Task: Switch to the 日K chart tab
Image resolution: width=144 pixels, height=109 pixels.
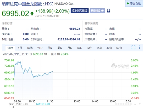Action: [50, 48]
